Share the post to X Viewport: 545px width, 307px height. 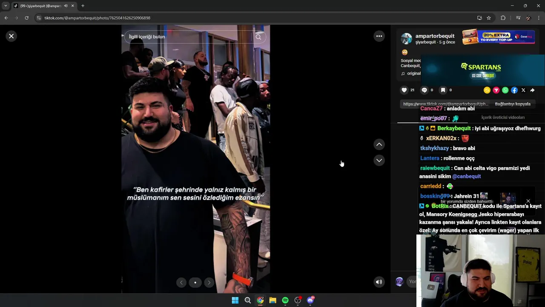[523, 90]
